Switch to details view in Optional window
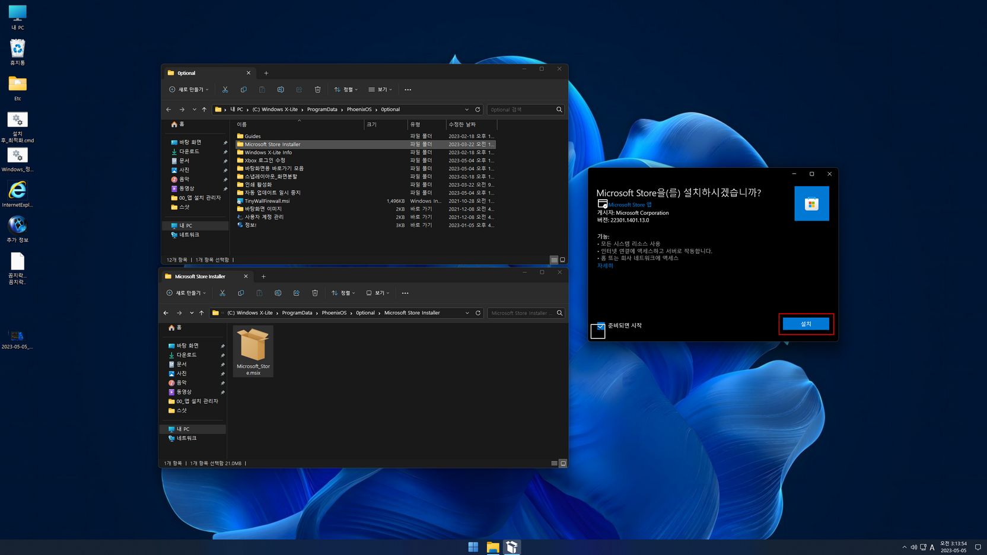Viewport: 987px width, 555px height. point(554,260)
